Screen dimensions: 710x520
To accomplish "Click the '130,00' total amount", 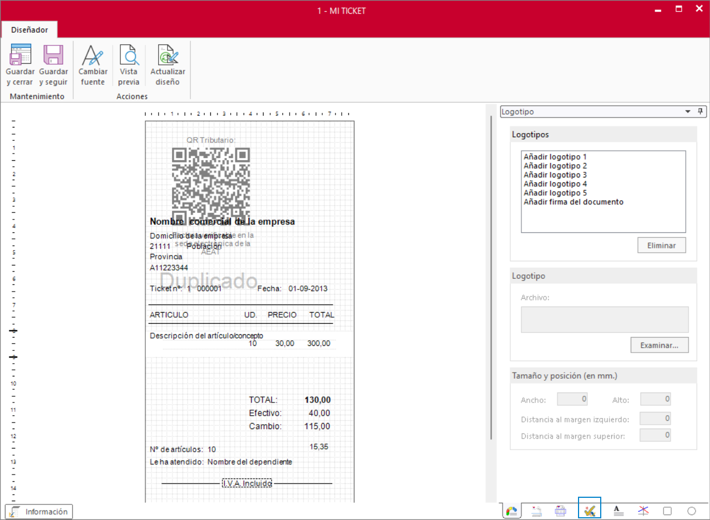I will pyautogui.click(x=317, y=400).
